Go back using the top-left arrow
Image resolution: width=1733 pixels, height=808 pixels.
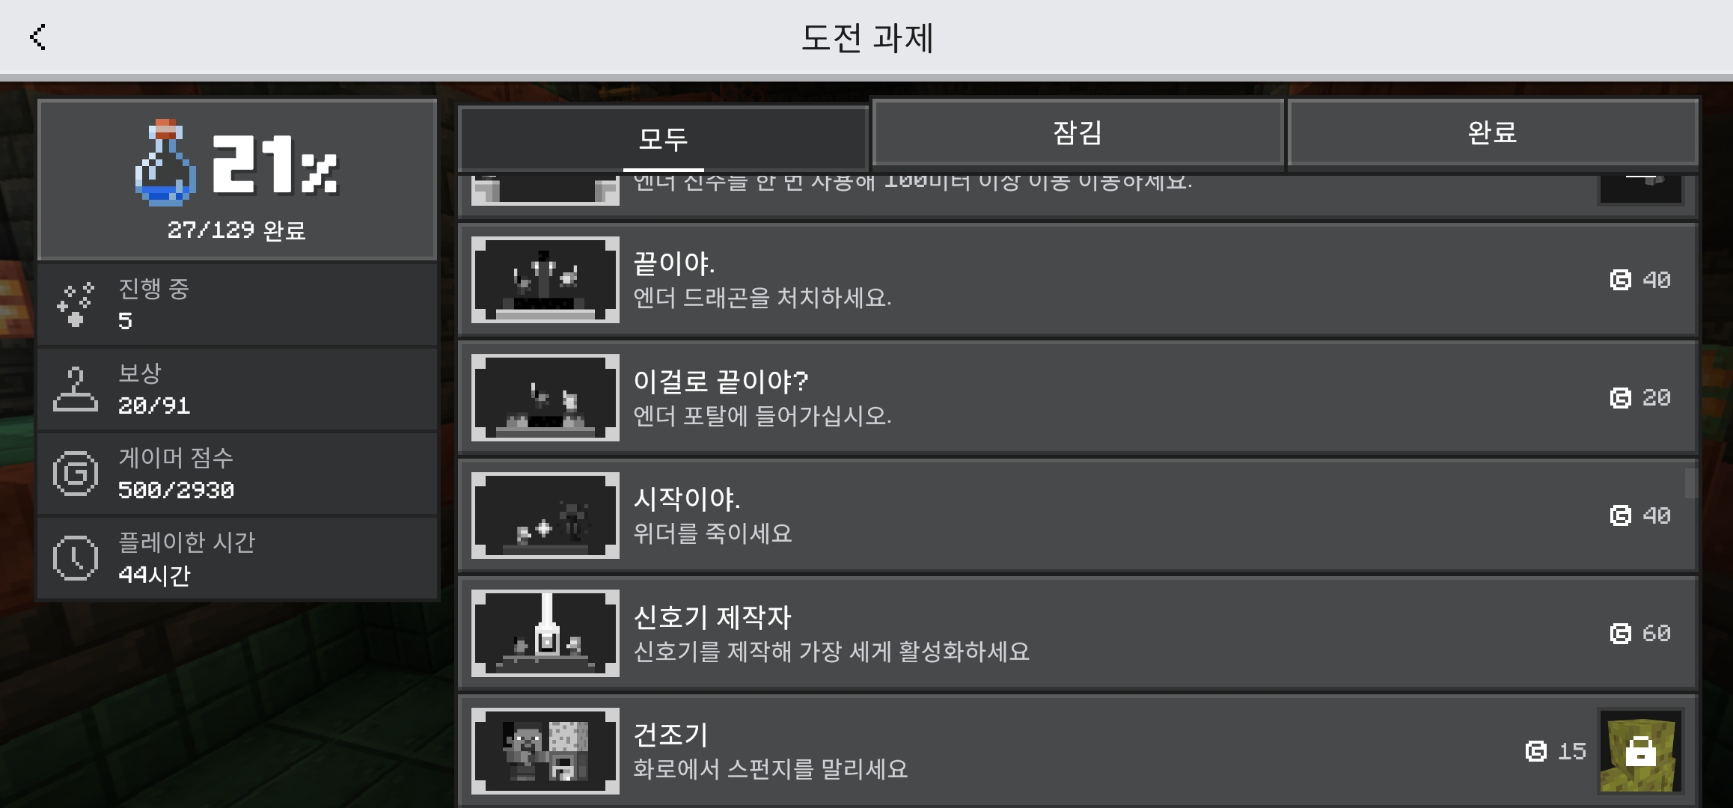point(37,37)
